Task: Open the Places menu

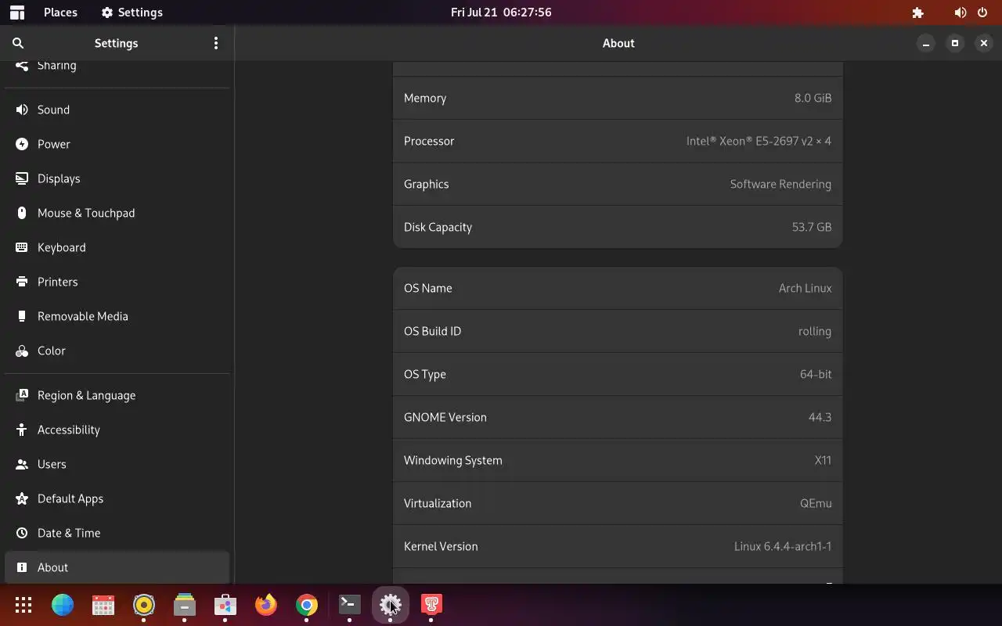Action: tap(60, 13)
